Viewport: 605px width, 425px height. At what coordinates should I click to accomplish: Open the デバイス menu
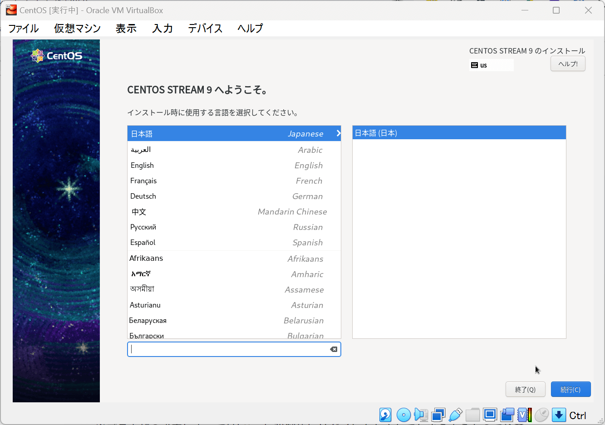coord(205,28)
